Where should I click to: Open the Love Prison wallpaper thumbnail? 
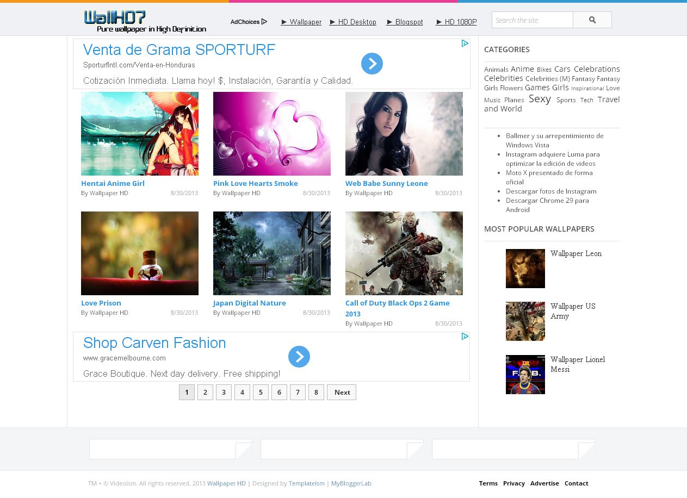140,253
